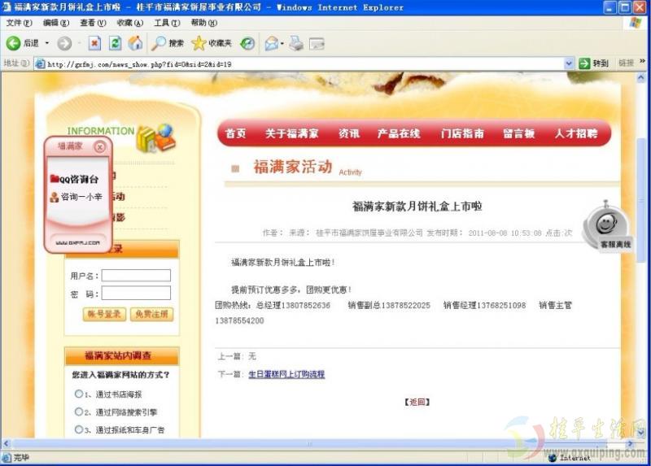Click the 完毕 status bar text
The image size is (651, 466).
21,458
